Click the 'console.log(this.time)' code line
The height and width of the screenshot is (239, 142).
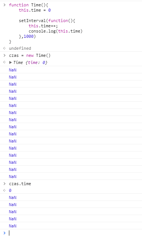56,31
